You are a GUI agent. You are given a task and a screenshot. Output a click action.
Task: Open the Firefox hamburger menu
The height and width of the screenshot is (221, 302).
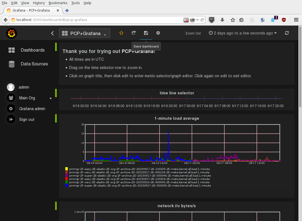point(296,20)
